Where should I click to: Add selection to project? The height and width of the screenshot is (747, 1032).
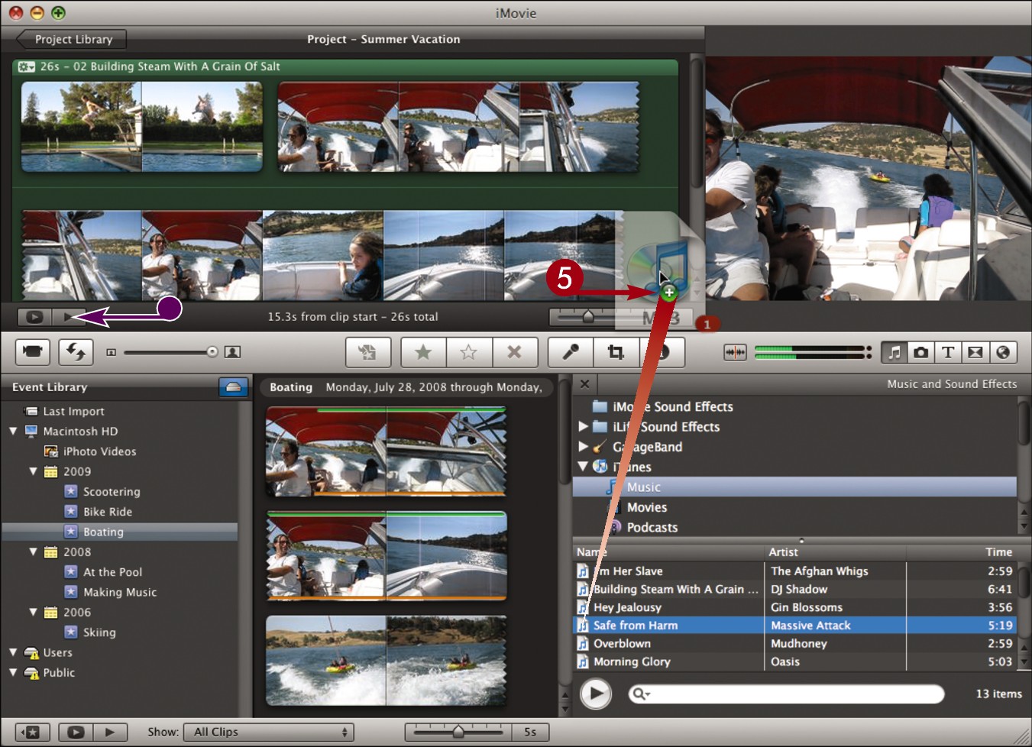(367, 352)
